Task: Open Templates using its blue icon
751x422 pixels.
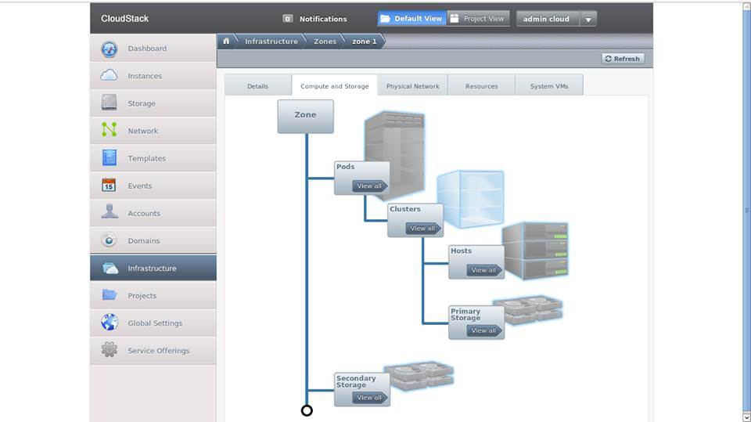Action: (109, 158)
